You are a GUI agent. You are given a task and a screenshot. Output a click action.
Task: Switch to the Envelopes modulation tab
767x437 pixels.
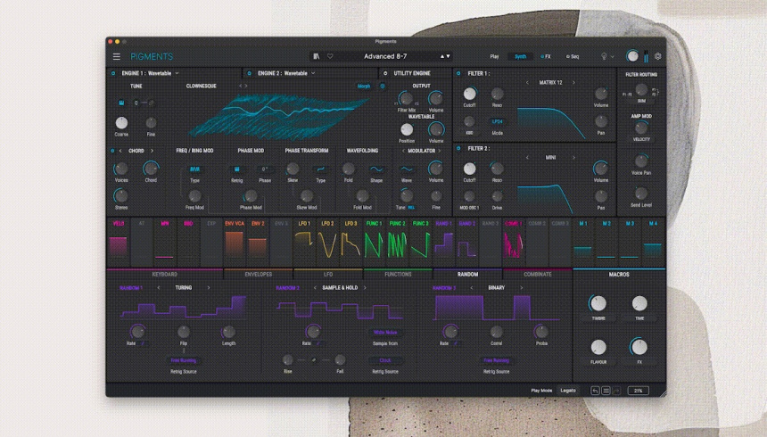pos(259,275)
